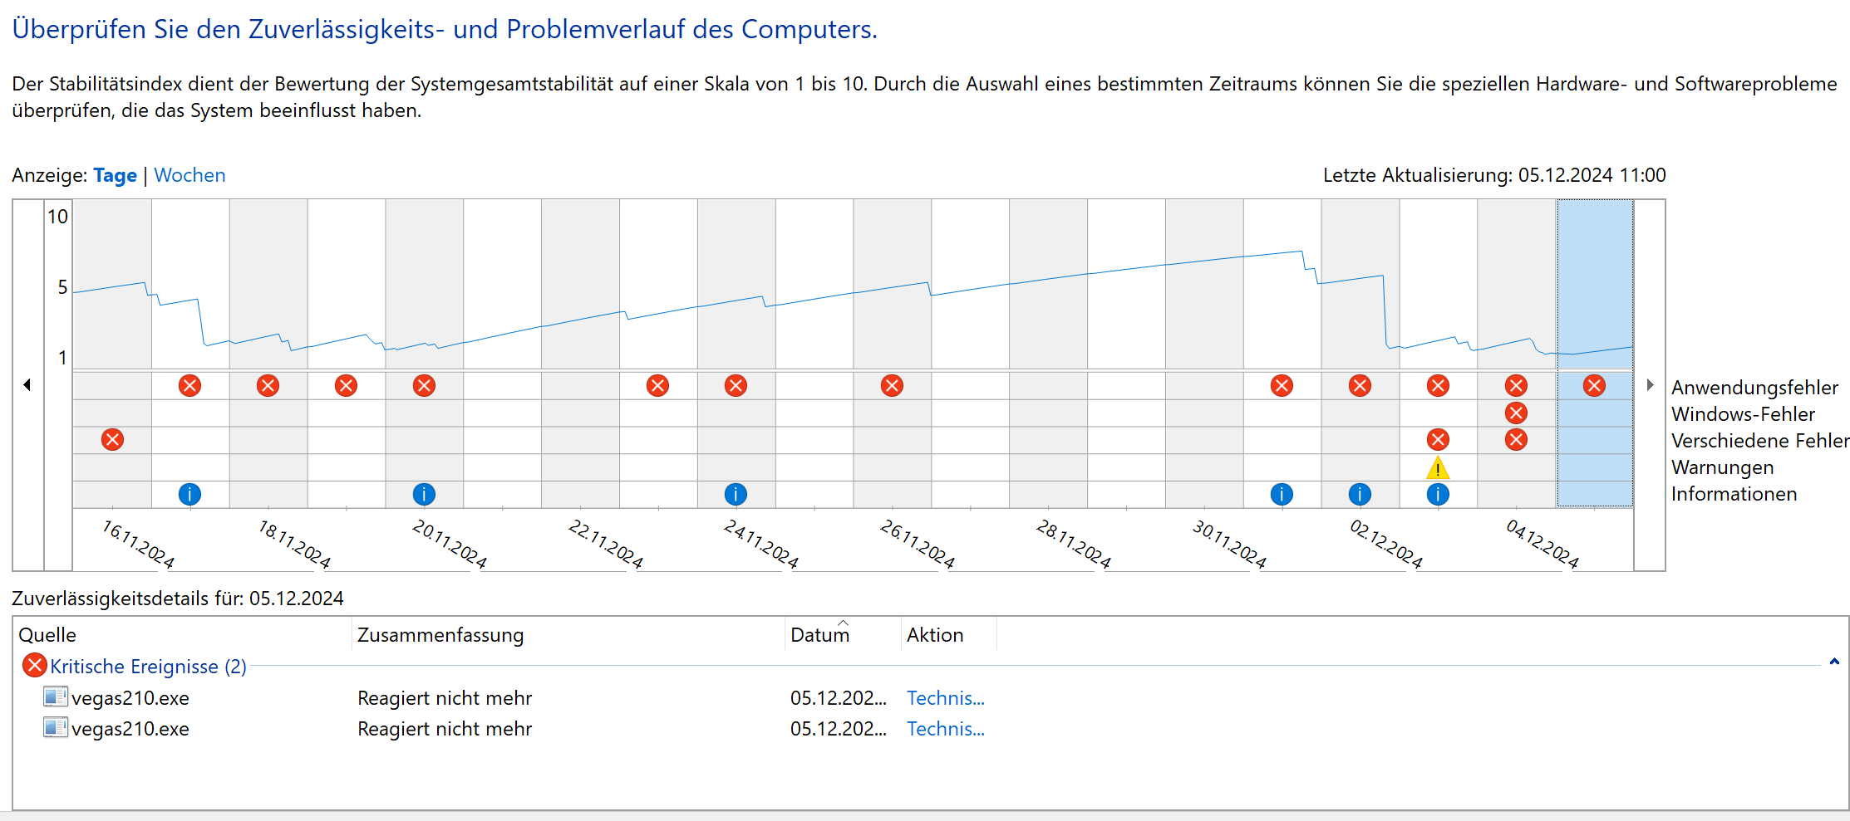Click the Windows-Fehler legend label
The image size is (1850, 821).
[1743, 414]
